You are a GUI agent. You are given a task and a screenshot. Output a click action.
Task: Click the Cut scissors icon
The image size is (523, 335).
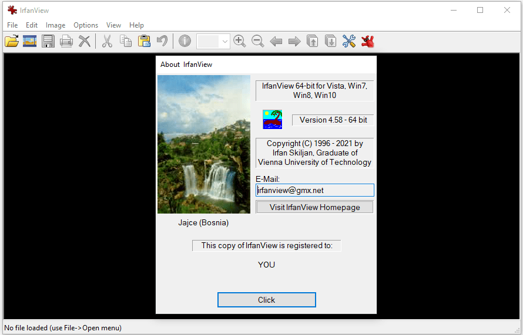(x=107, y=41)
